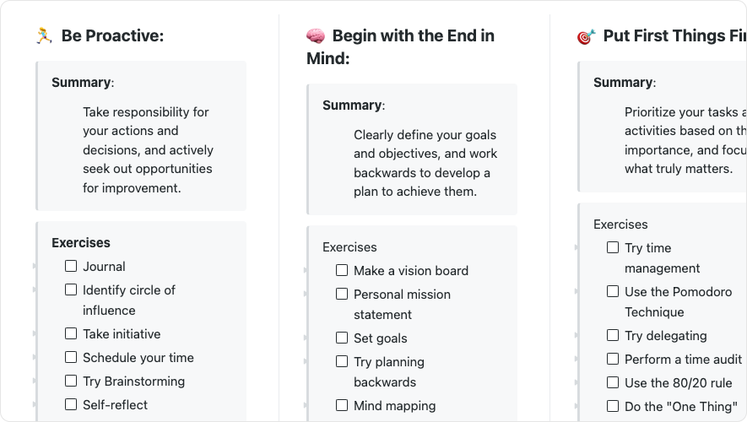Check off Schedule your time
Viewport: 747px width, 422px height.
(x=71, y=357)
